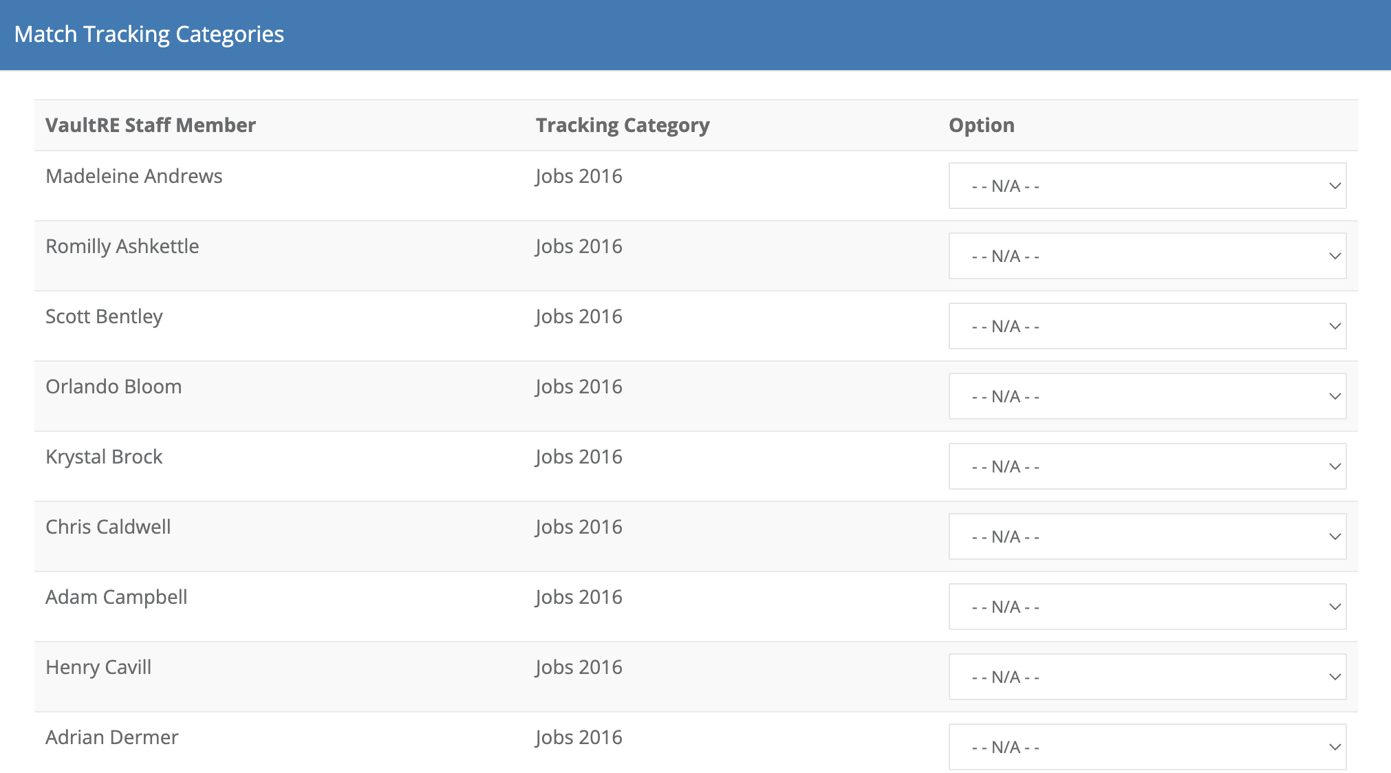Viewport: 1391px width, 773px height.
Task: Click the Match Tracking Categories title
Action: 149,34
